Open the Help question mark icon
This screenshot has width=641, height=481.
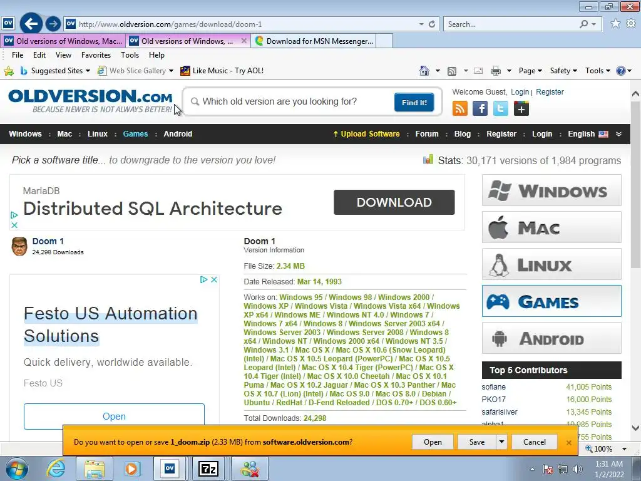(620, 71)
